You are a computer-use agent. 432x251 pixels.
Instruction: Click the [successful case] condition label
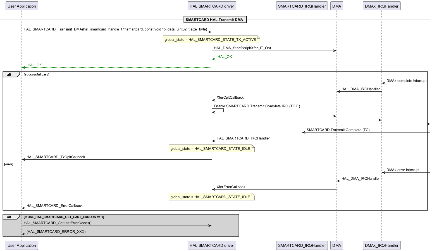click(37, 75)
